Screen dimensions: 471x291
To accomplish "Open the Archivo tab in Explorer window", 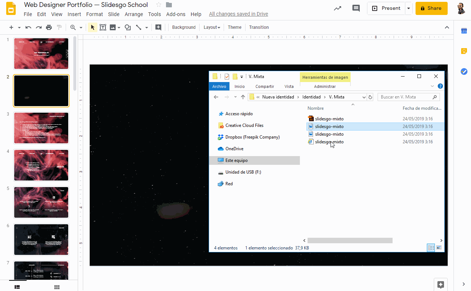I will [x=219, y=86].
